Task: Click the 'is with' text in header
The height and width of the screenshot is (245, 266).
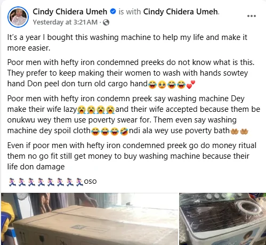Action: [x=130, y=12]
